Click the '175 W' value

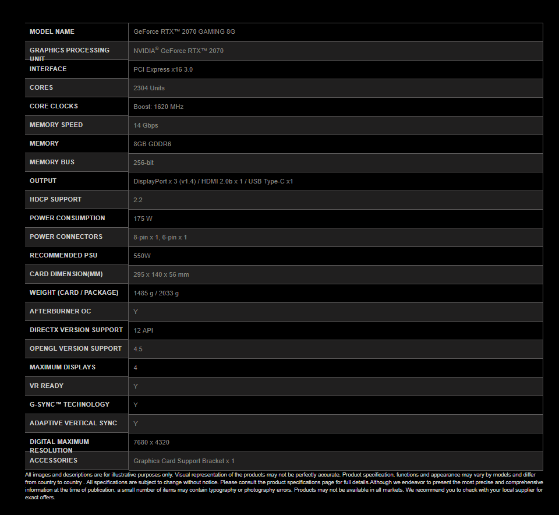pos(143,218)
